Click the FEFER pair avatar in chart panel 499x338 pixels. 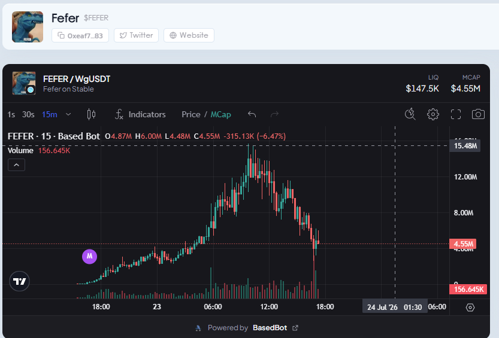point(24,83)
